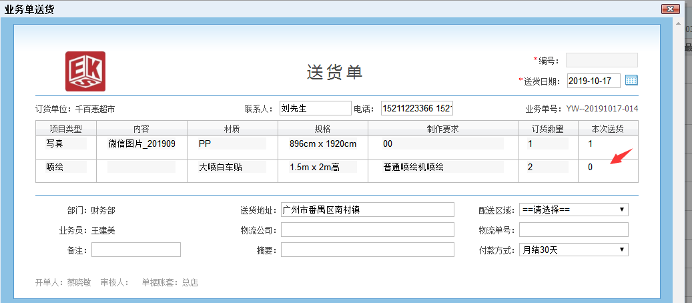Click the 物流单号 input field
This screenshot has width=692, height=303.
pyautogui.click(x=573, y=230)
